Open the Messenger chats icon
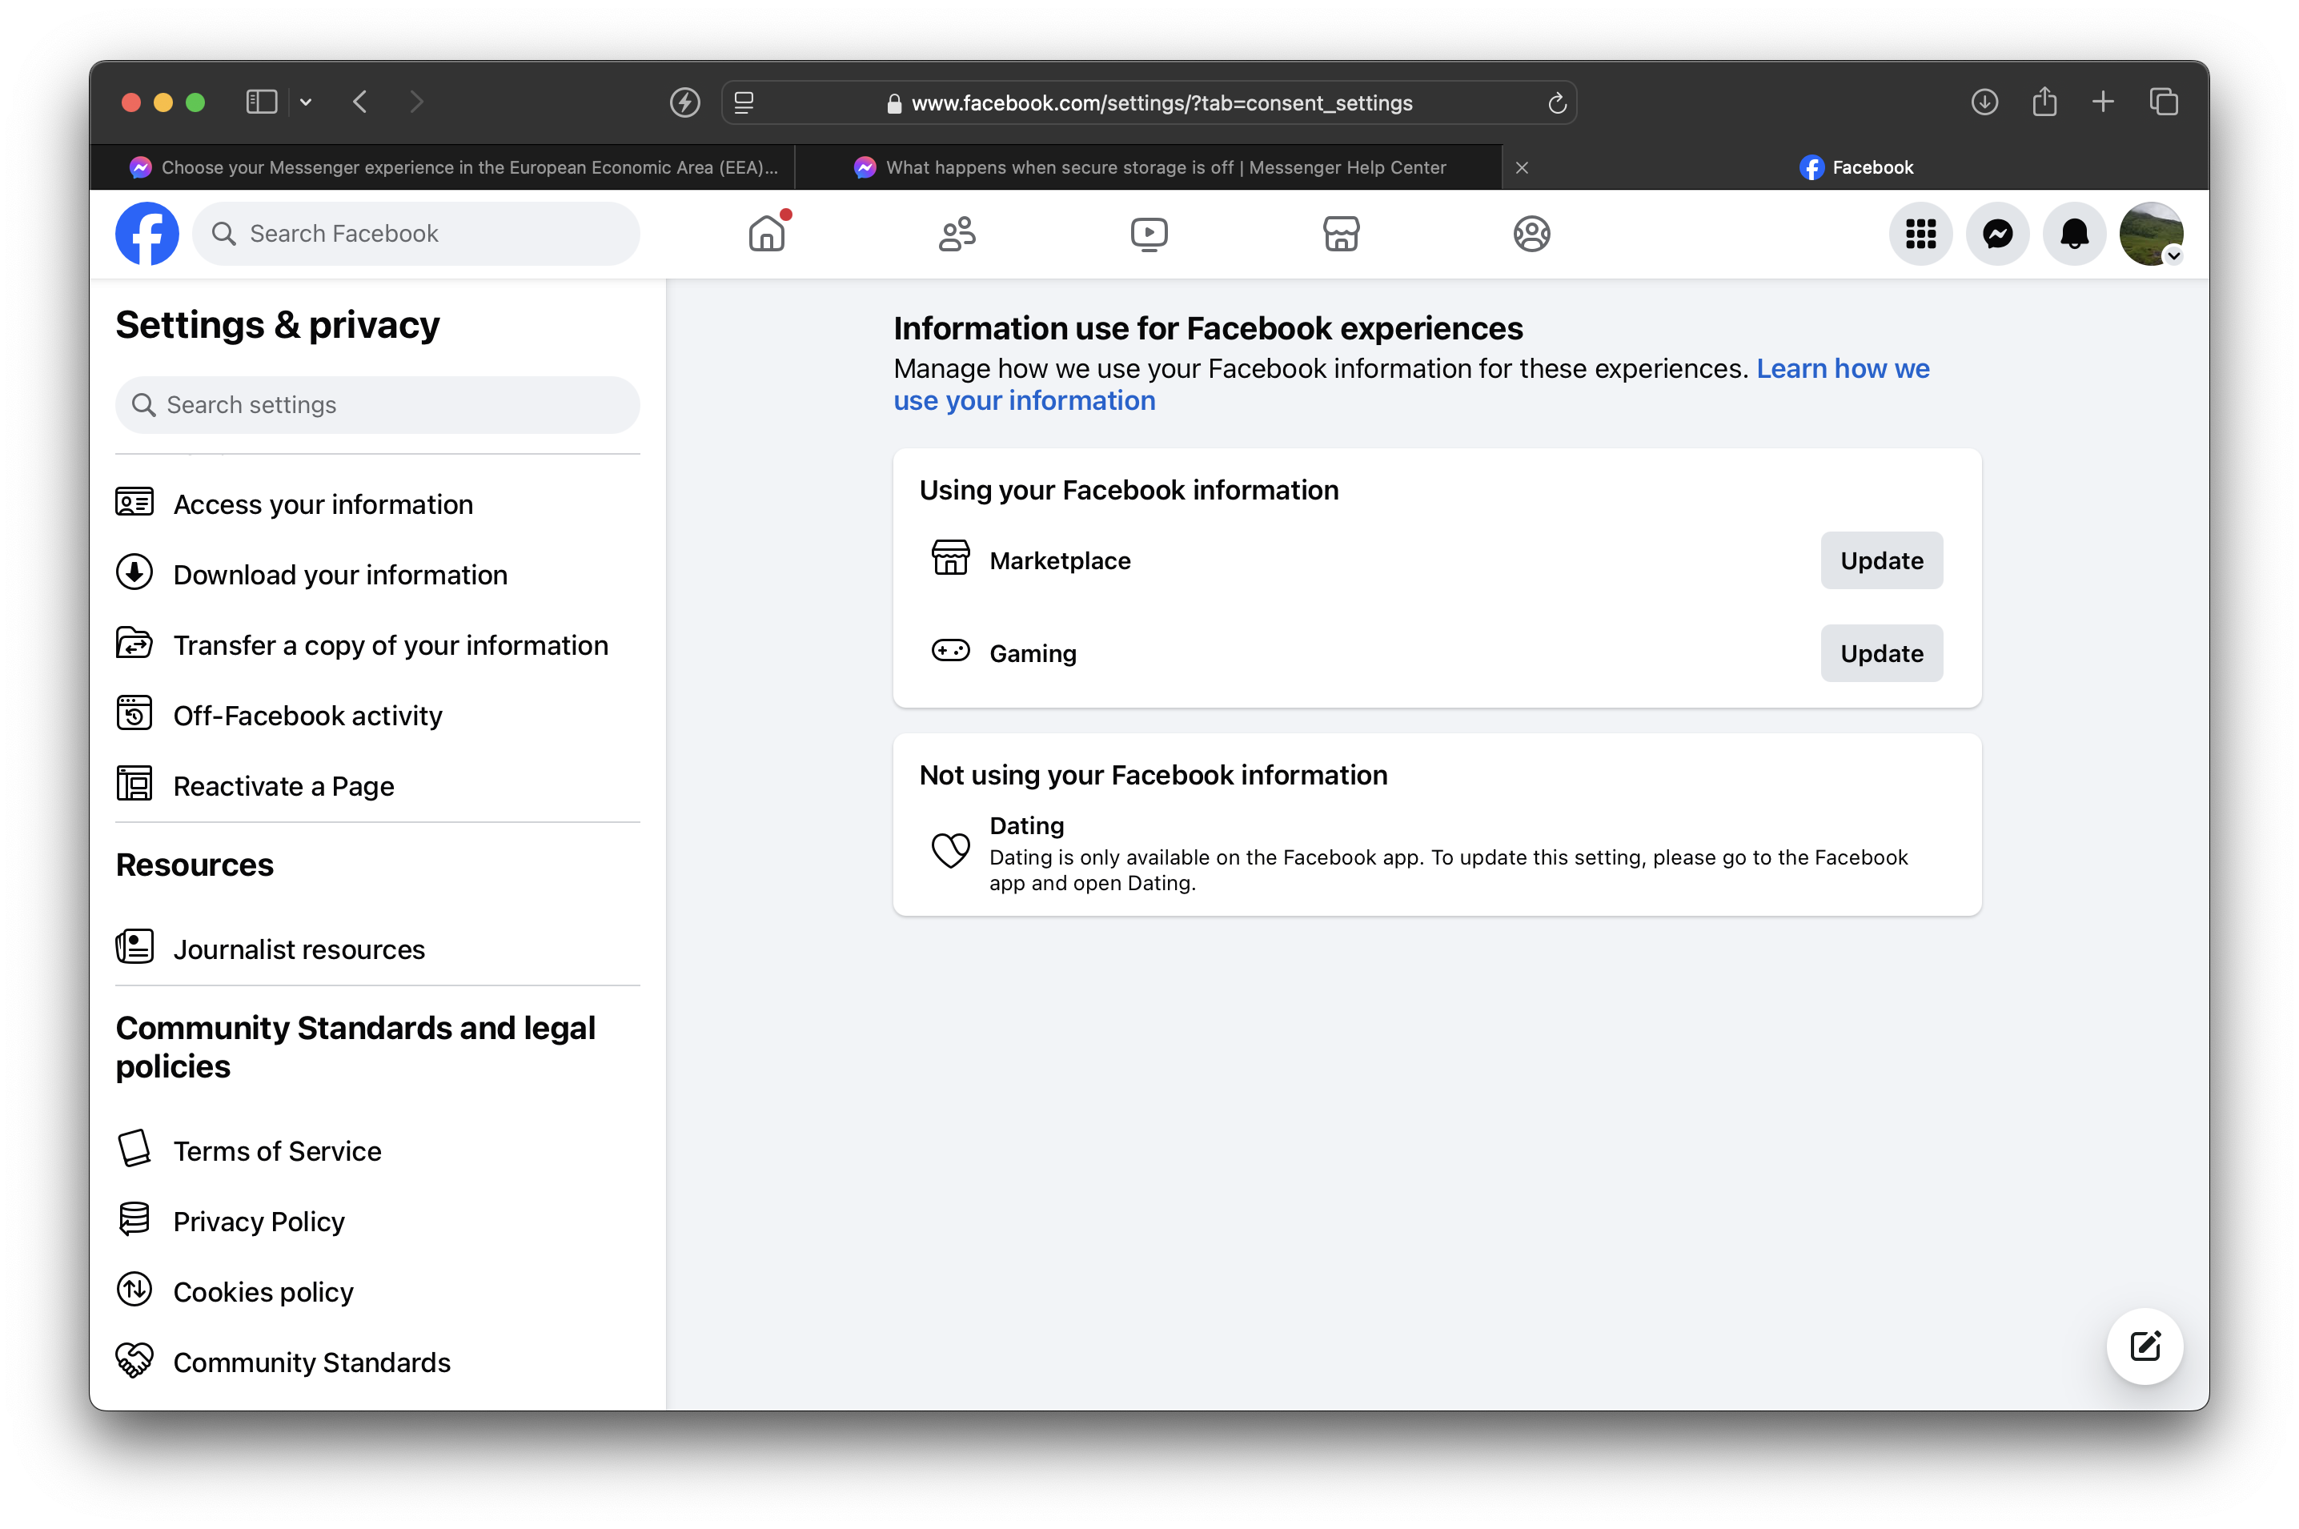 point(1998,234)
